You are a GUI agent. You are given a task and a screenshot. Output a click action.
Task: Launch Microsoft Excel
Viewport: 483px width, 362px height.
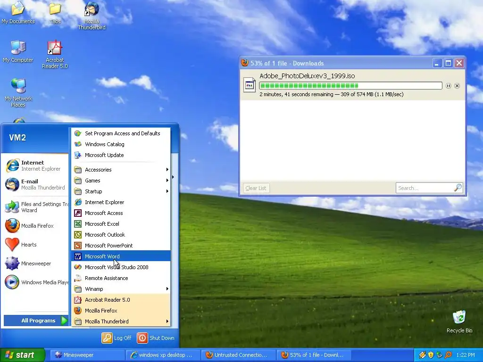pyautogui.click(x=121, y=224)
